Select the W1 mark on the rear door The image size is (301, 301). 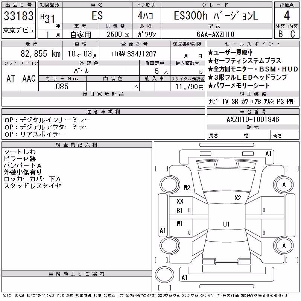(x=179, y=223)
